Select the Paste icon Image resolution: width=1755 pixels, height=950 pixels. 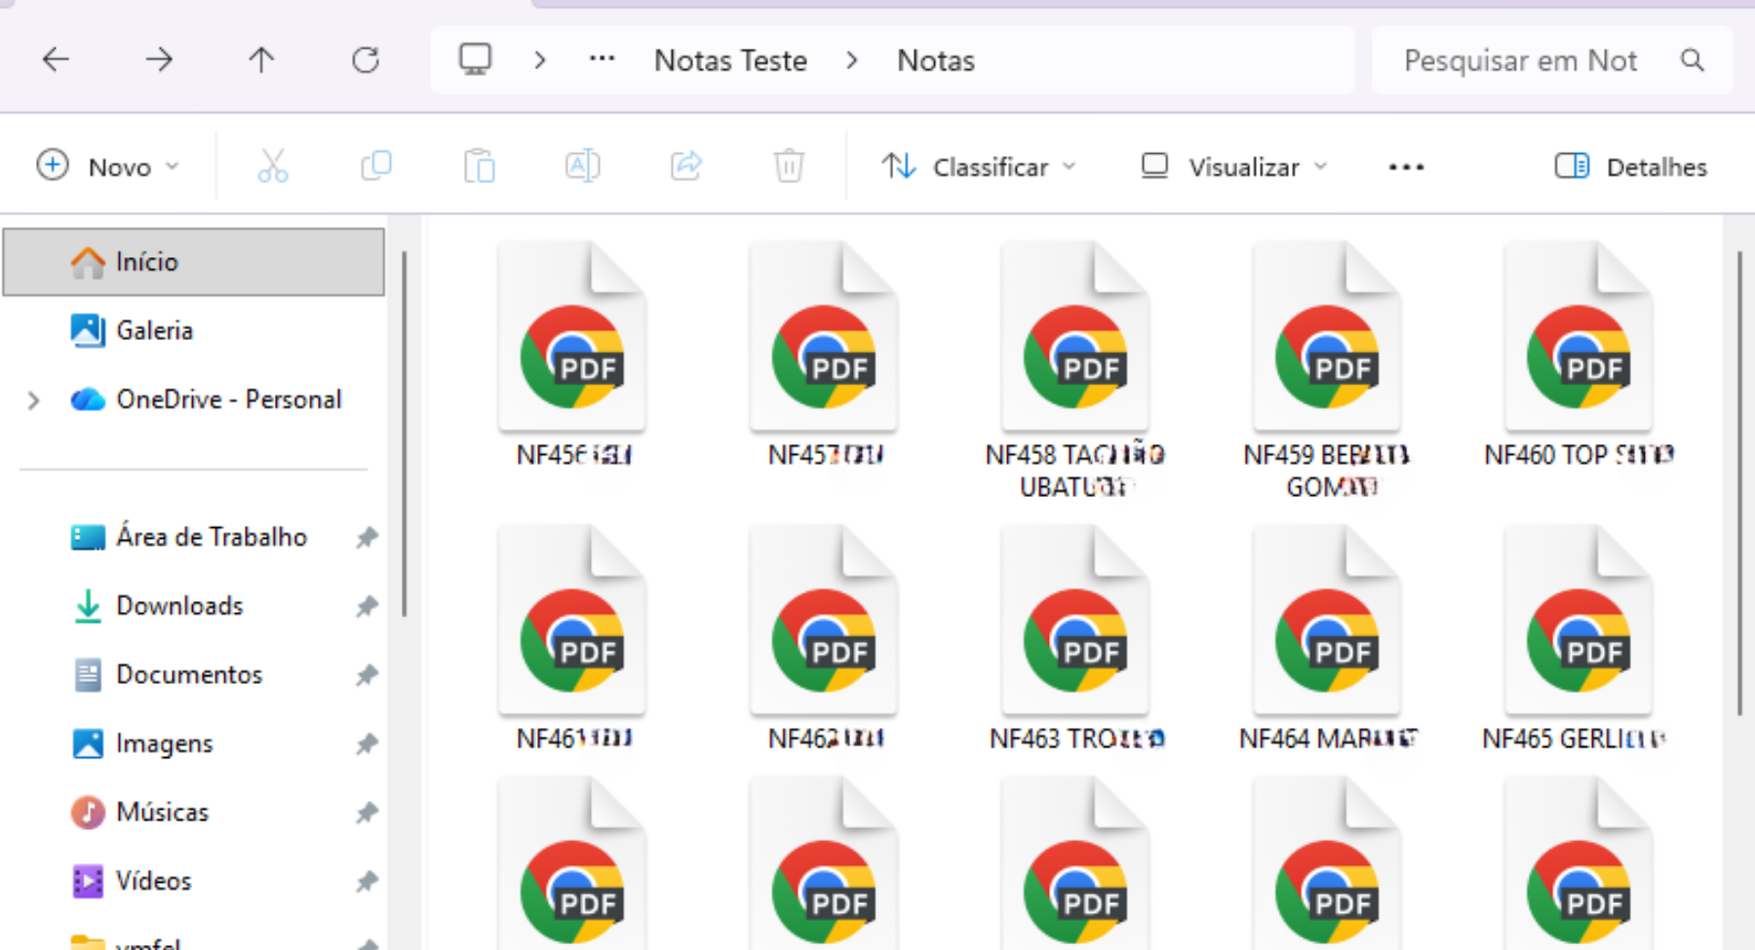tap(479, 166)
